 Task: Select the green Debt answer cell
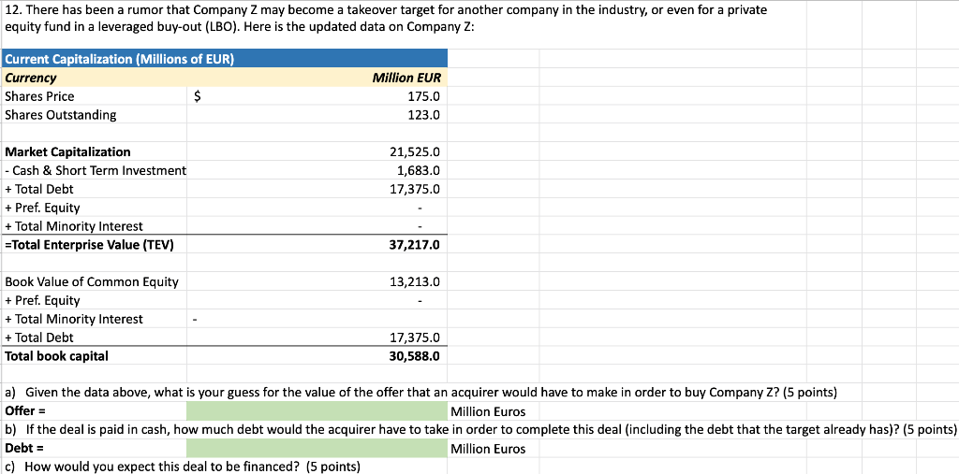(317, 449)
